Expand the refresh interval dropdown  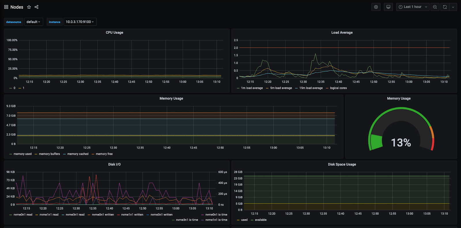[453, 7]
